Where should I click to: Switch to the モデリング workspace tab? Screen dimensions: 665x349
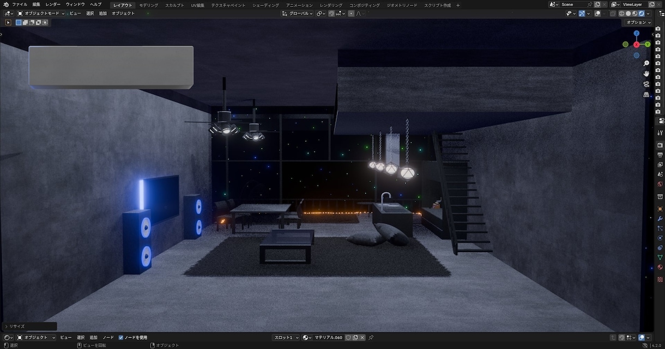click(148, 5)
